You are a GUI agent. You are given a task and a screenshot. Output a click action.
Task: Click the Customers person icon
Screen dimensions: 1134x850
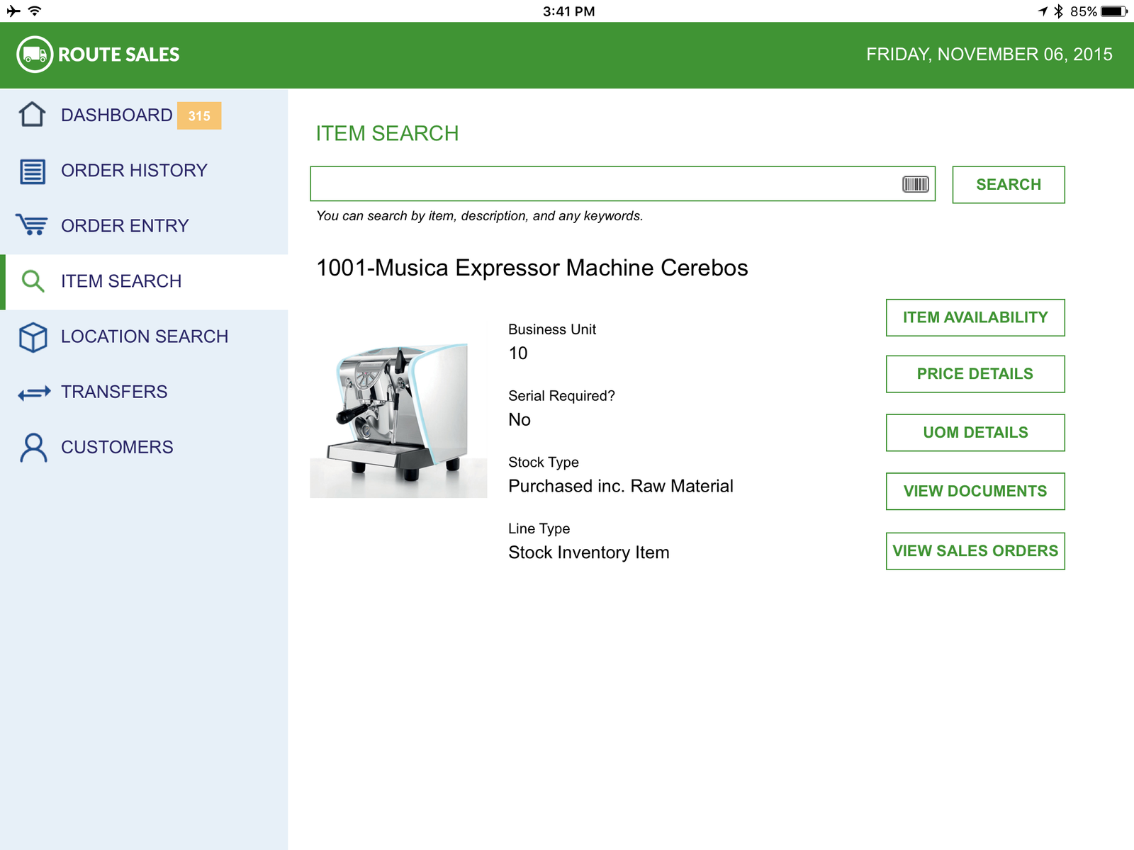33,448
